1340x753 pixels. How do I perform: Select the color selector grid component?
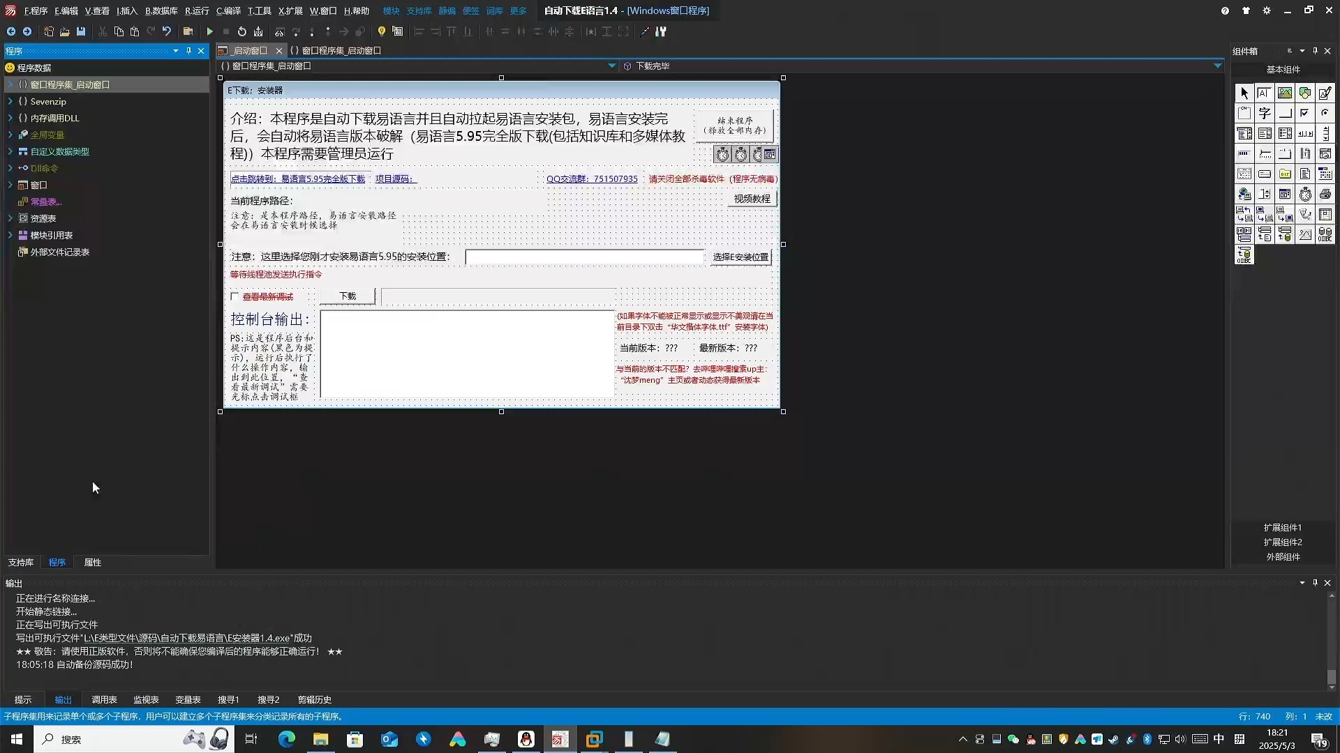pyautogui.click(x=1325, y=174)
